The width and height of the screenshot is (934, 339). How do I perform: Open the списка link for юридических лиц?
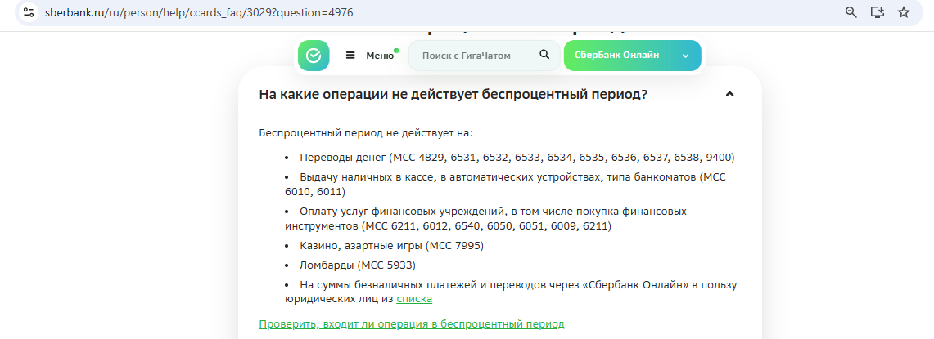(x=414, y=299)
